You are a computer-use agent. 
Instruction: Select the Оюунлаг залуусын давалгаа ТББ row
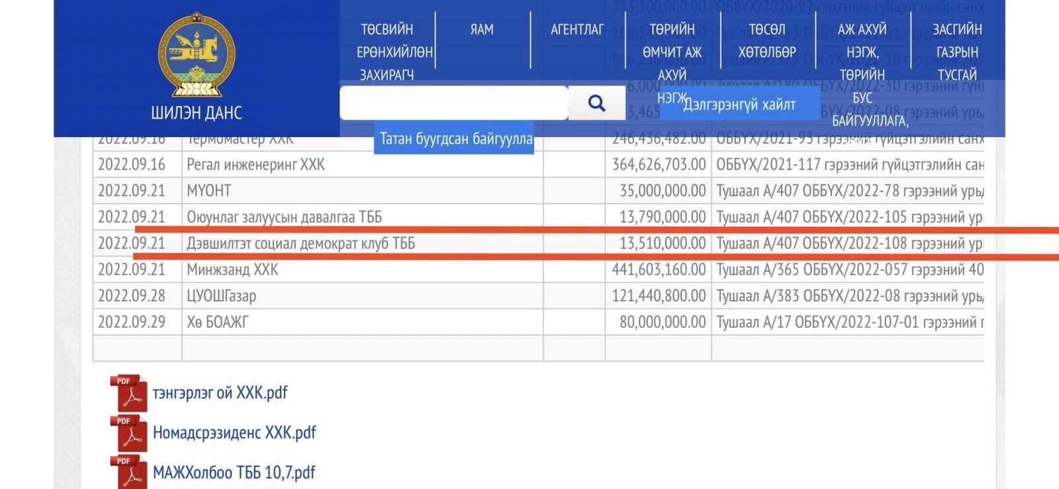tap(284, 217)
